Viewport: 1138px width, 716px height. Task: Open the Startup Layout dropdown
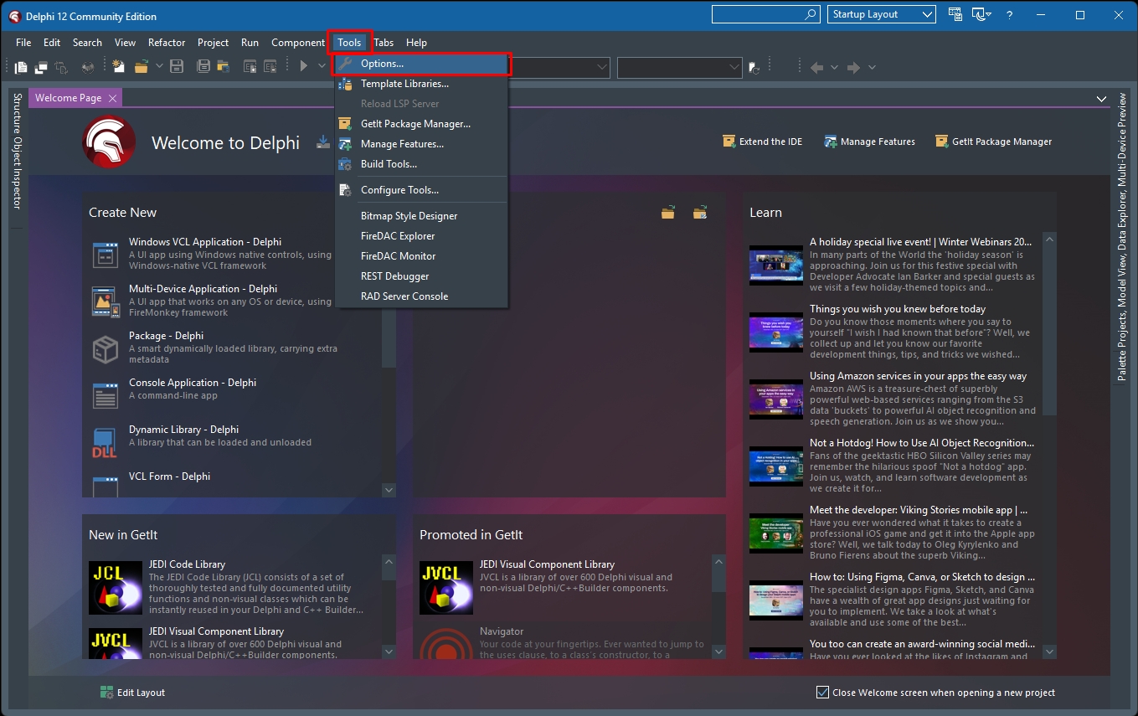pos(881,15)
